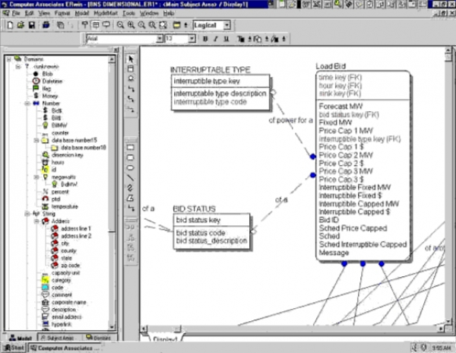The height and width of the screenshot is (353, 456).
Task: Select the pointer arrow tool in toolbox
Action: [130, 59]
